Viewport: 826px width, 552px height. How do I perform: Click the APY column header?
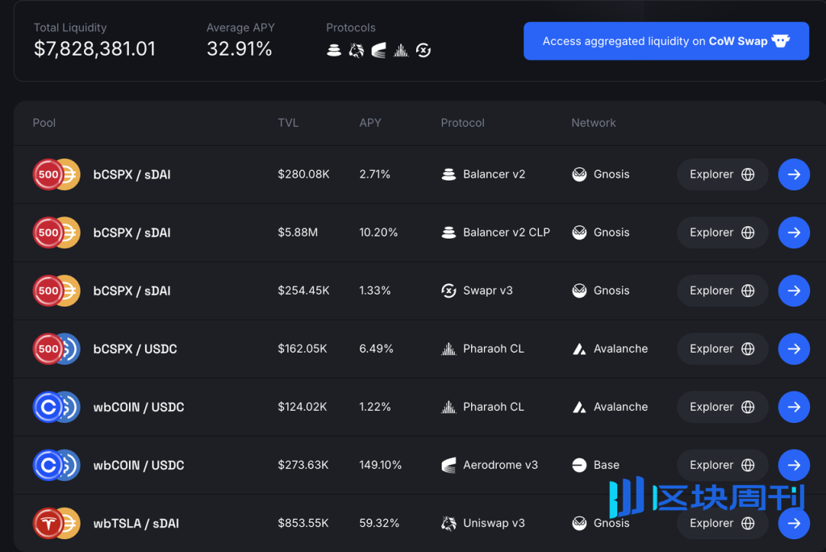[370, 123]
